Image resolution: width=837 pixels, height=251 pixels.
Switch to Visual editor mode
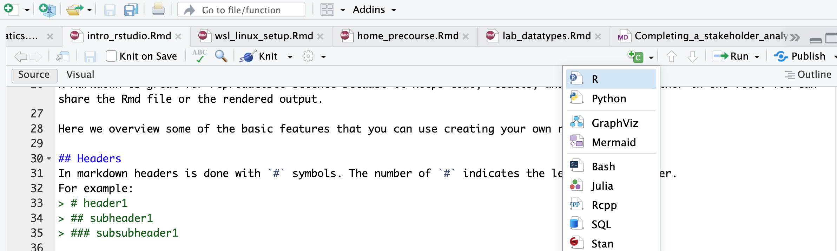coord(80,75)
